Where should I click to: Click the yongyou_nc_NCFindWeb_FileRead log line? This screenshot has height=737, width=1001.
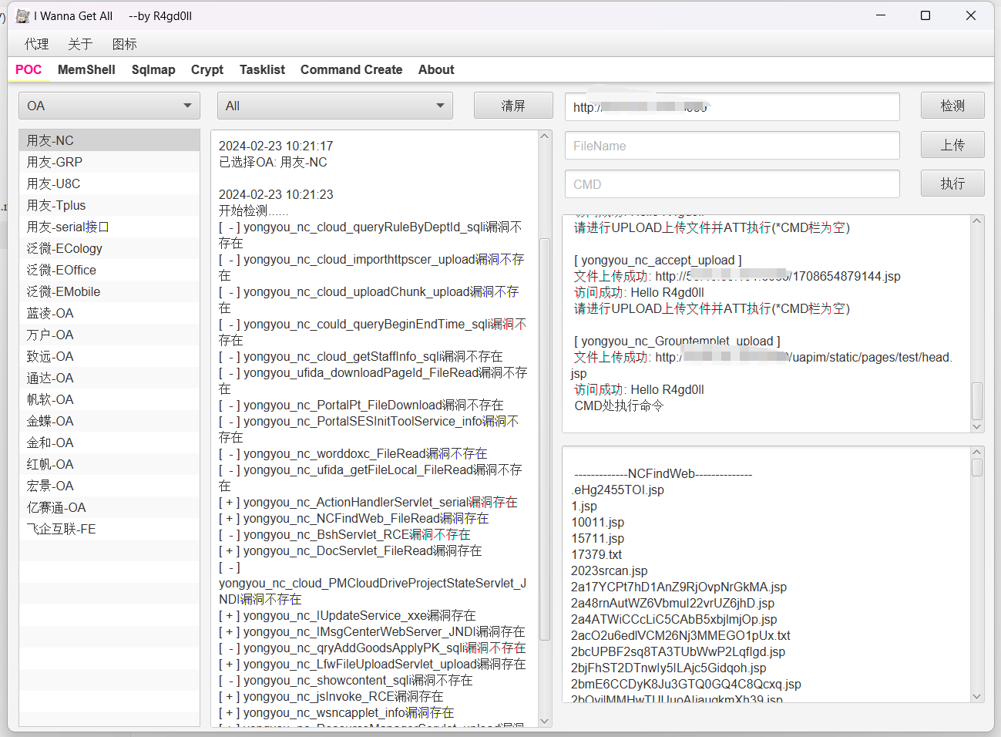click(354, 518)
